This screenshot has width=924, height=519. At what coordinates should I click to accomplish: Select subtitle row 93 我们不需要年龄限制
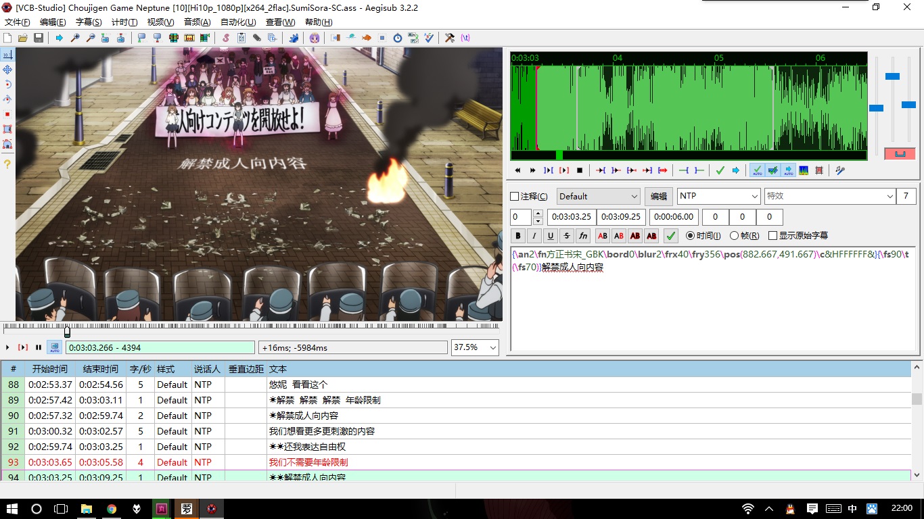point(456,462)
